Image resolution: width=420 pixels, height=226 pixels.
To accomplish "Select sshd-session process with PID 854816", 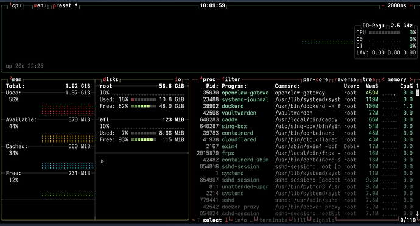I will pos(305,166).
